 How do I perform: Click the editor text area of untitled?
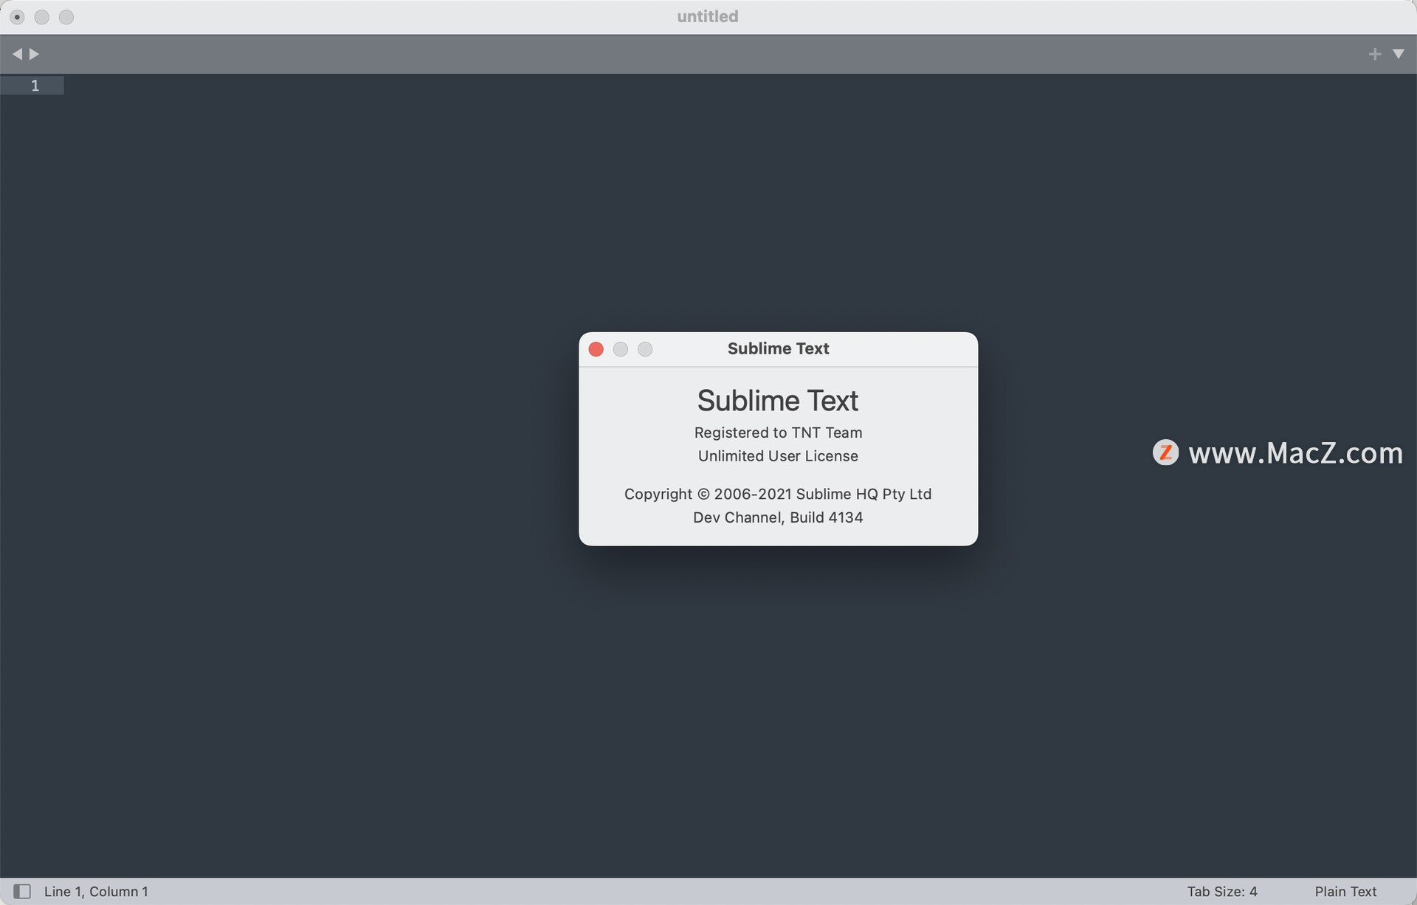[740, 475]
